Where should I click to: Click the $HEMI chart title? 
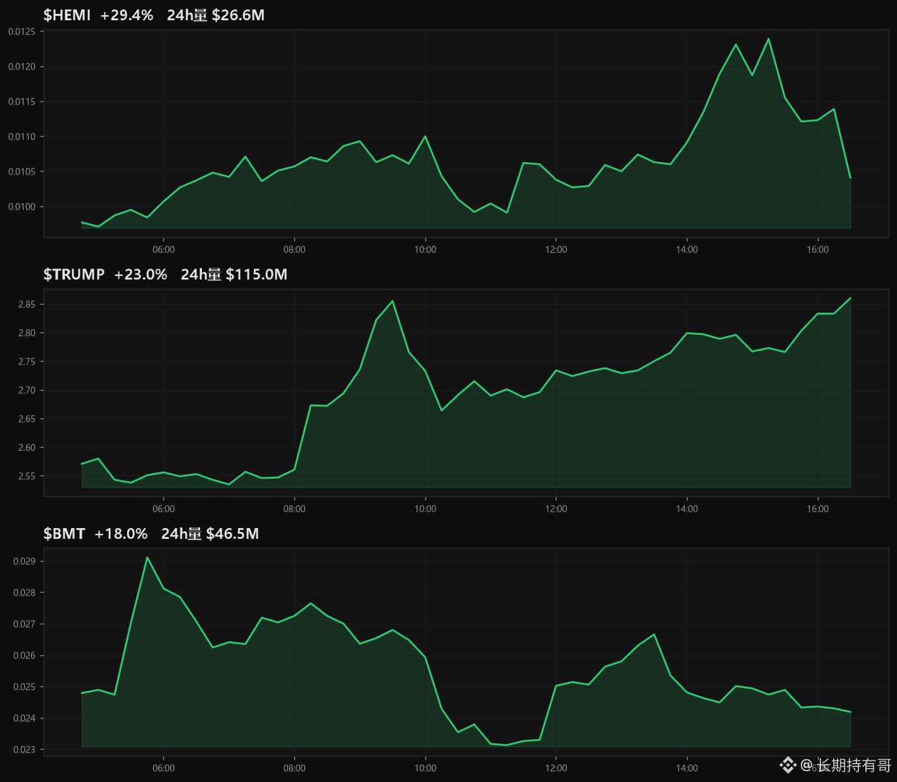(67, 15)
